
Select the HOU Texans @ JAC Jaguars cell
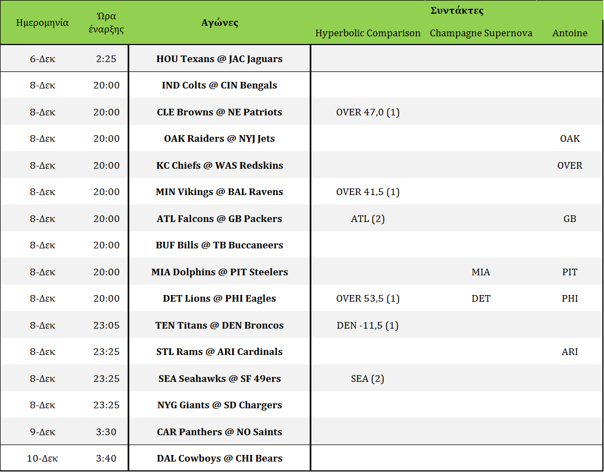[x=219, y=59]
